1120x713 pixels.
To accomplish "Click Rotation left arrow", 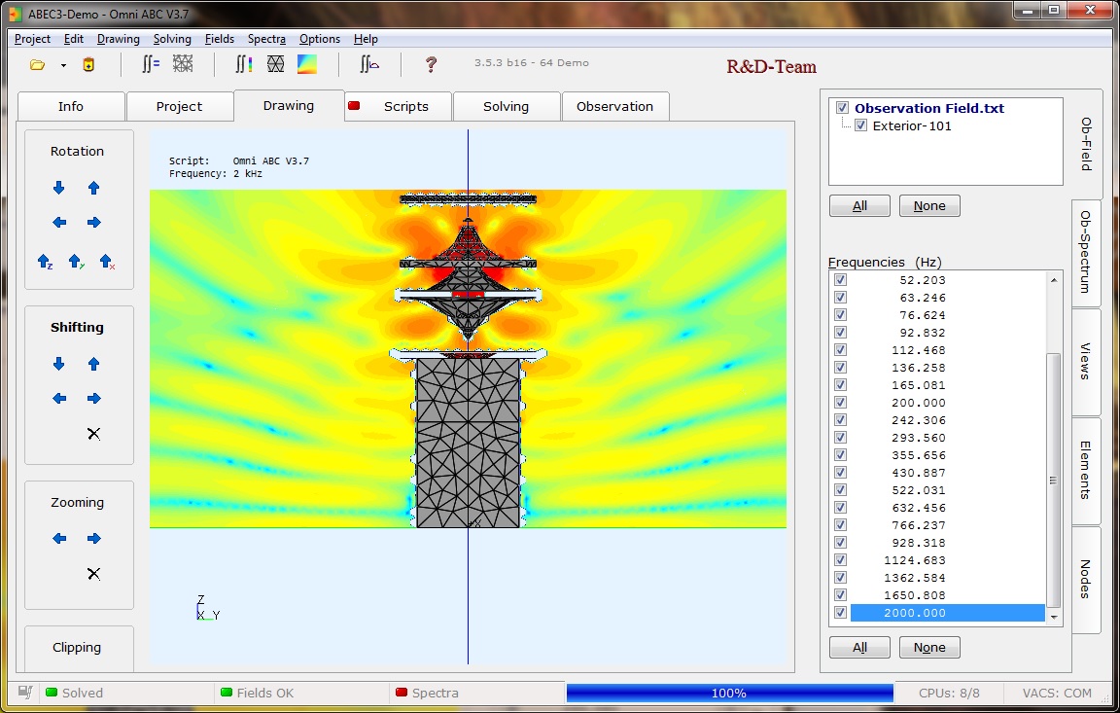I will pos(59,223).
